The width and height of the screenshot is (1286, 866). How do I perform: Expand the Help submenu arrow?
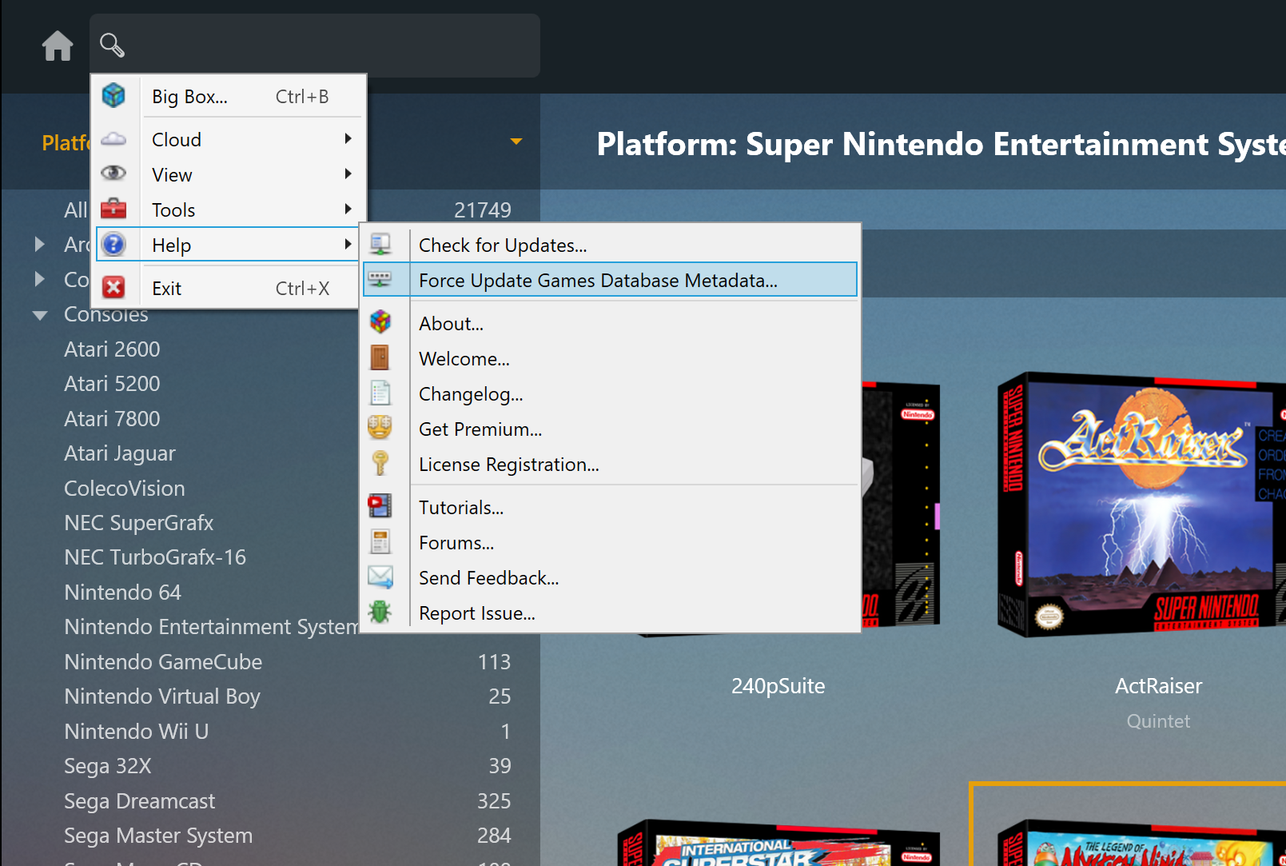point(348,244)
